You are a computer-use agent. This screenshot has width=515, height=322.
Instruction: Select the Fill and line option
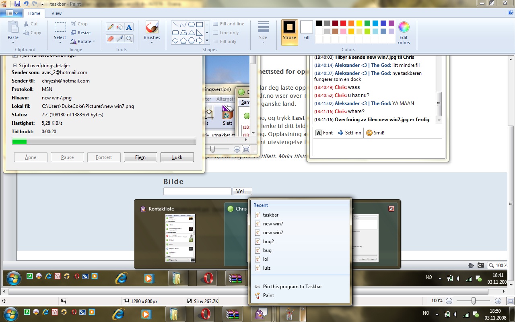229,24
